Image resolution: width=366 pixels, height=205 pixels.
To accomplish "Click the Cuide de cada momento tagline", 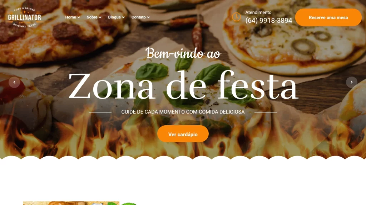I will pos(183,112).
